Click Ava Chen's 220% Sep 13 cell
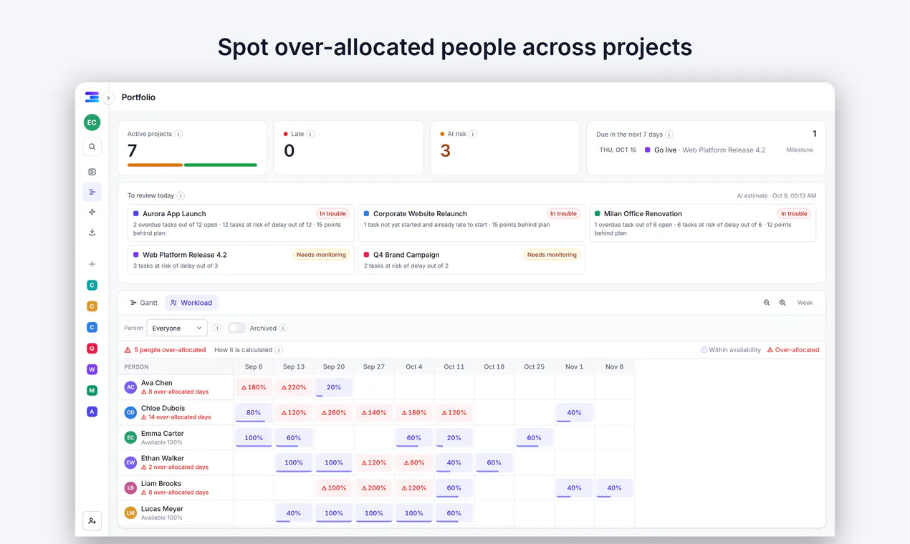 pyautogui.click(x=294, y=387)
